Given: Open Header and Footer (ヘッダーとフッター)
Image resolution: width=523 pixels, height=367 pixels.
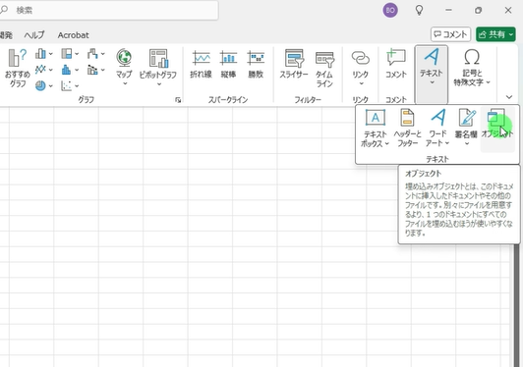Looking at the screenshot, I should pyautogui.click(x=407, y=129).
